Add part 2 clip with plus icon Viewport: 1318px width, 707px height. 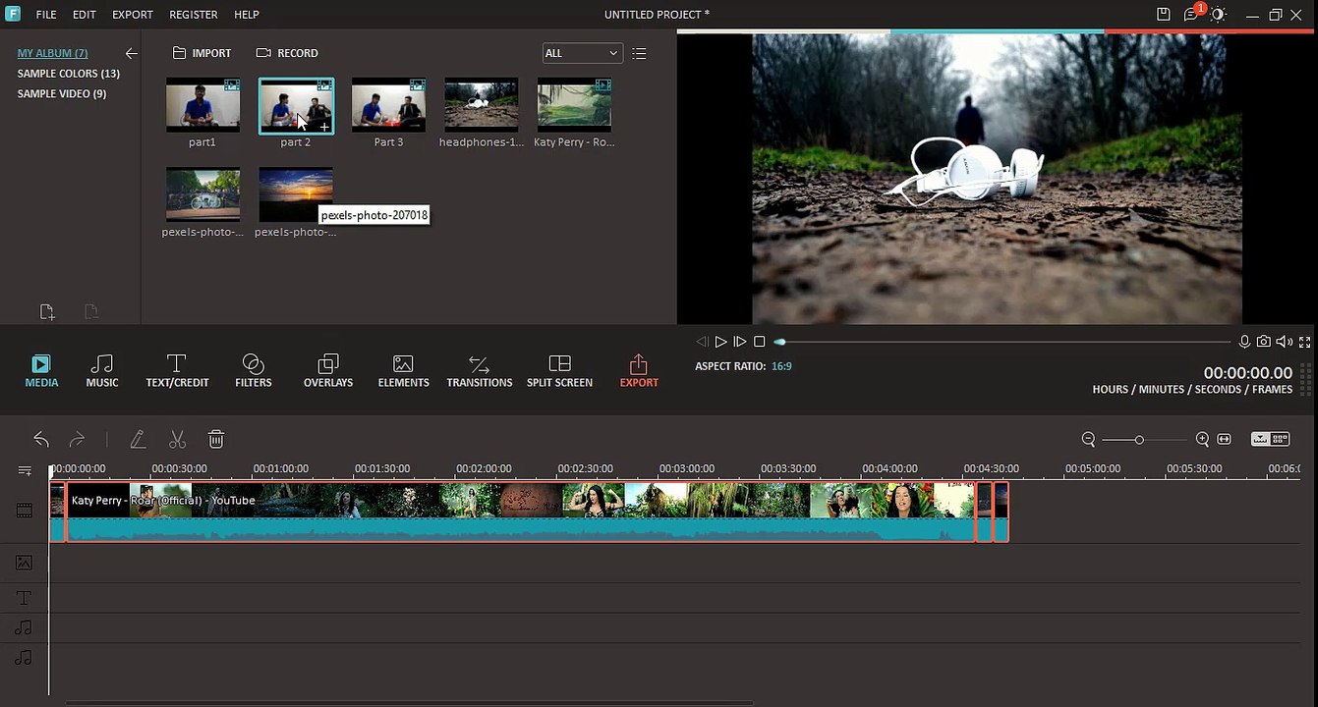click(x=324, y=127)
